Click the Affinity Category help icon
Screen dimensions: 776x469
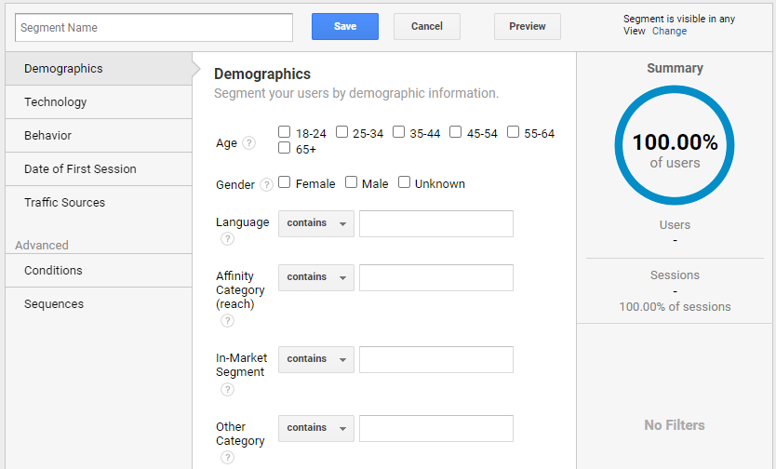[227, 321]
